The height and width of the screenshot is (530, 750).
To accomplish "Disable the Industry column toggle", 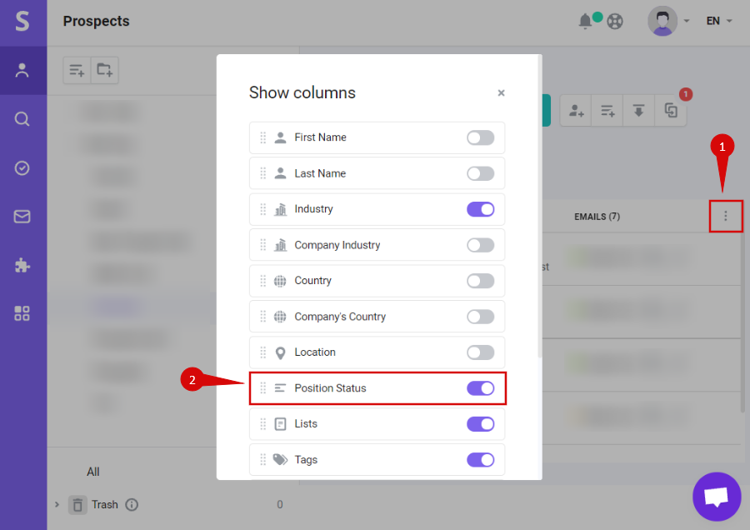I will pyautogui.click(x=480, y=209).
